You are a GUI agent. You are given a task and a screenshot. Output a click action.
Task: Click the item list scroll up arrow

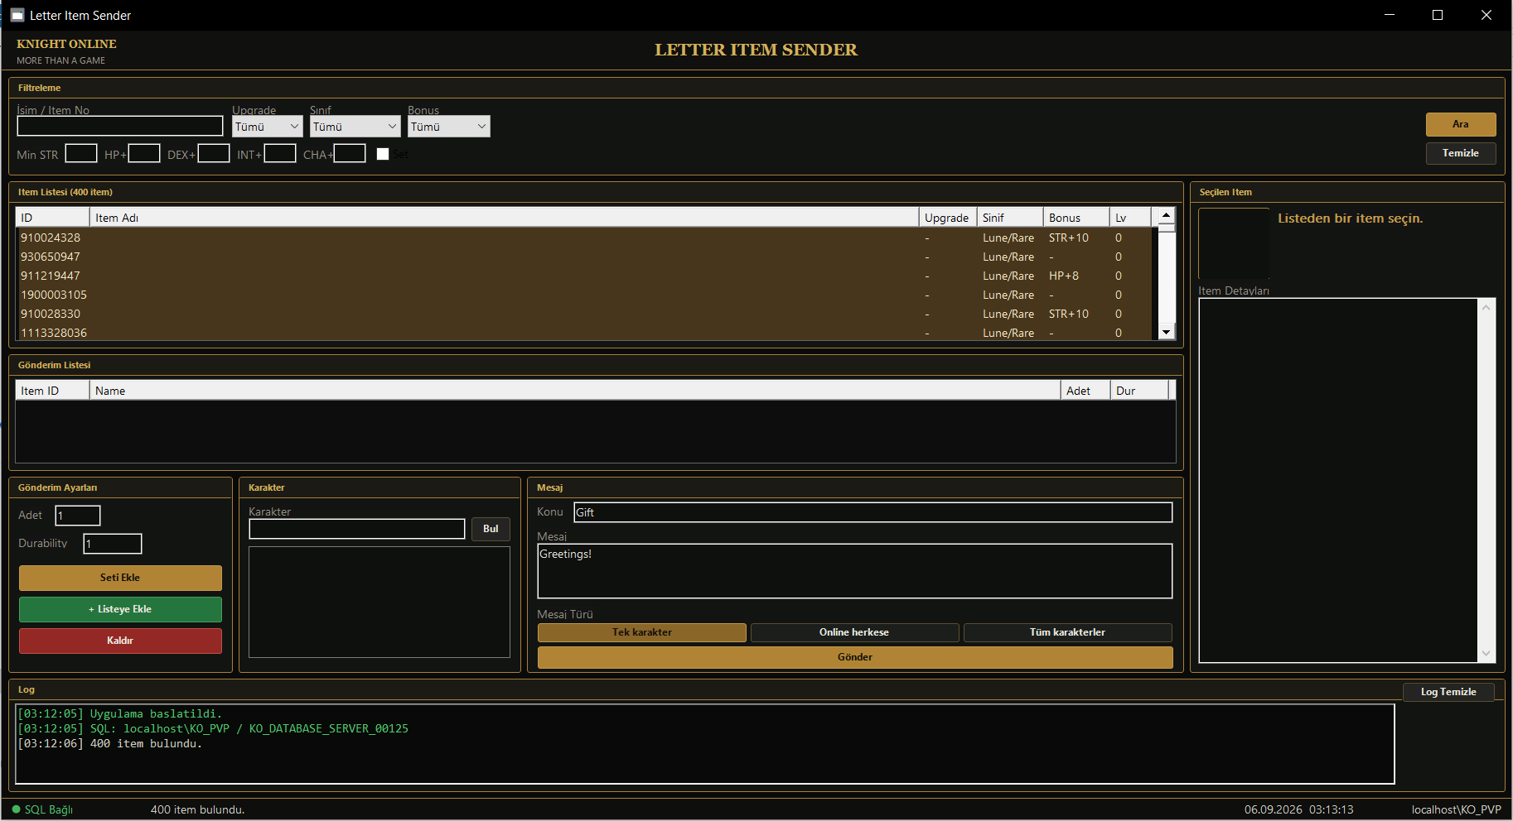1167,215
